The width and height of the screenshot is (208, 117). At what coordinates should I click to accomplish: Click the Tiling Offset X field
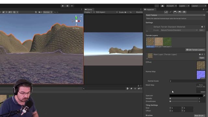176,111
